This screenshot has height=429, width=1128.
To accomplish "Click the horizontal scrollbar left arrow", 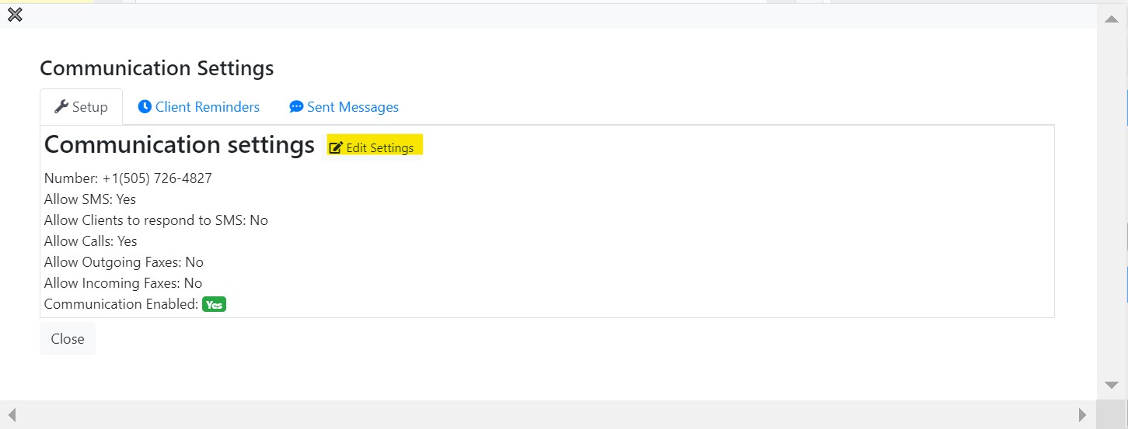I will [x=12, y=414].
